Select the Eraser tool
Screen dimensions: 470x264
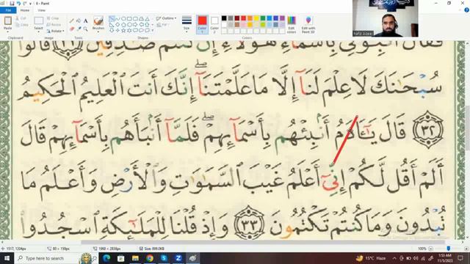[x=72, y=29]
